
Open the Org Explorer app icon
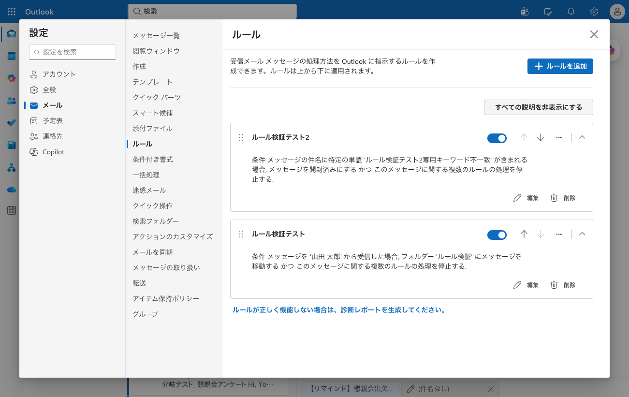click(12, 167)
